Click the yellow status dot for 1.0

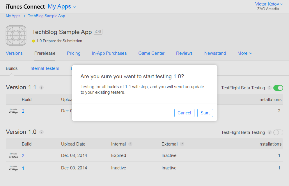pos(33,41)
